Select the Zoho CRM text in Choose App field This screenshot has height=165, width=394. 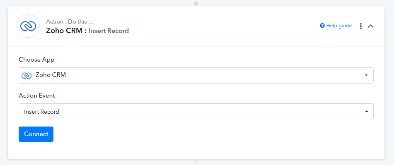51,75
